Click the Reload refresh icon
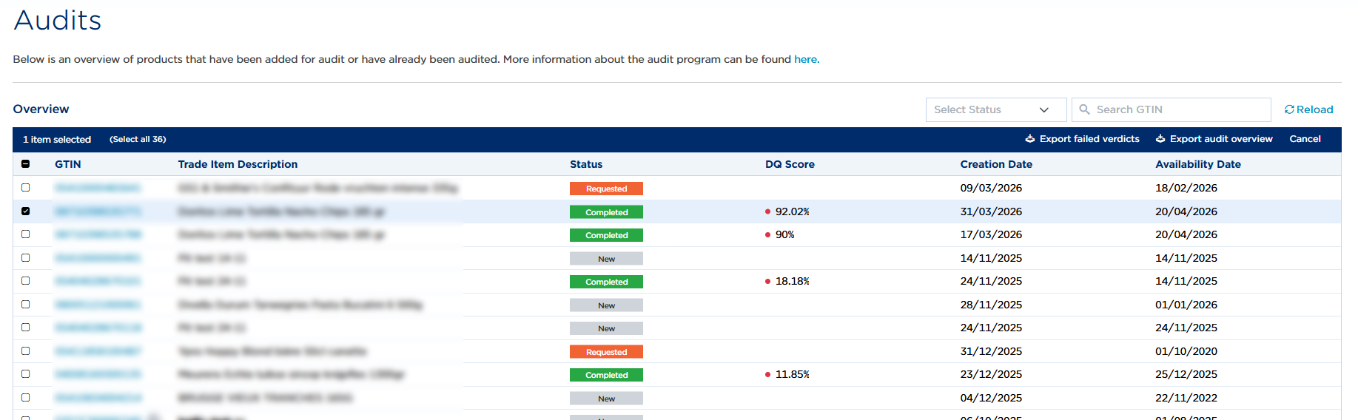This screenshot has width=1358, height=420. (1289, 109)
